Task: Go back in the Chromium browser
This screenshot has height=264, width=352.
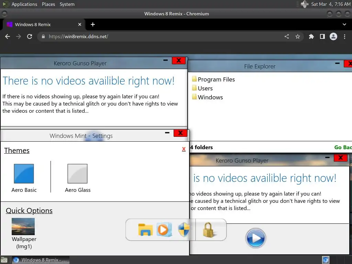Action: [x=8, y=36]
